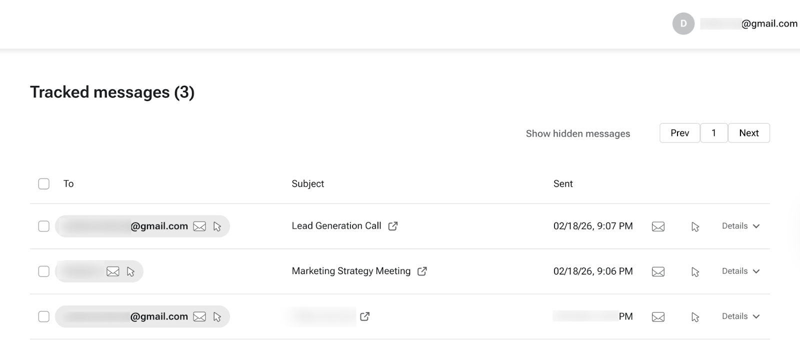
Task: Click envelope icon in Marketing Strategy recipient chip
Action: [x=113, y=271]
